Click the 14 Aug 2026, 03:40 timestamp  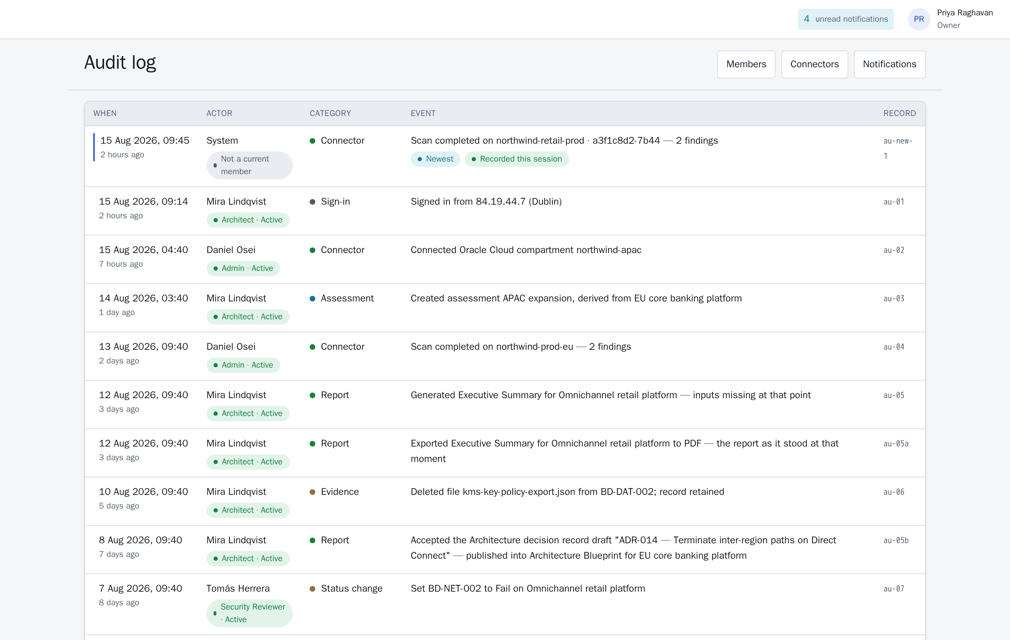[x=143, y=298]
